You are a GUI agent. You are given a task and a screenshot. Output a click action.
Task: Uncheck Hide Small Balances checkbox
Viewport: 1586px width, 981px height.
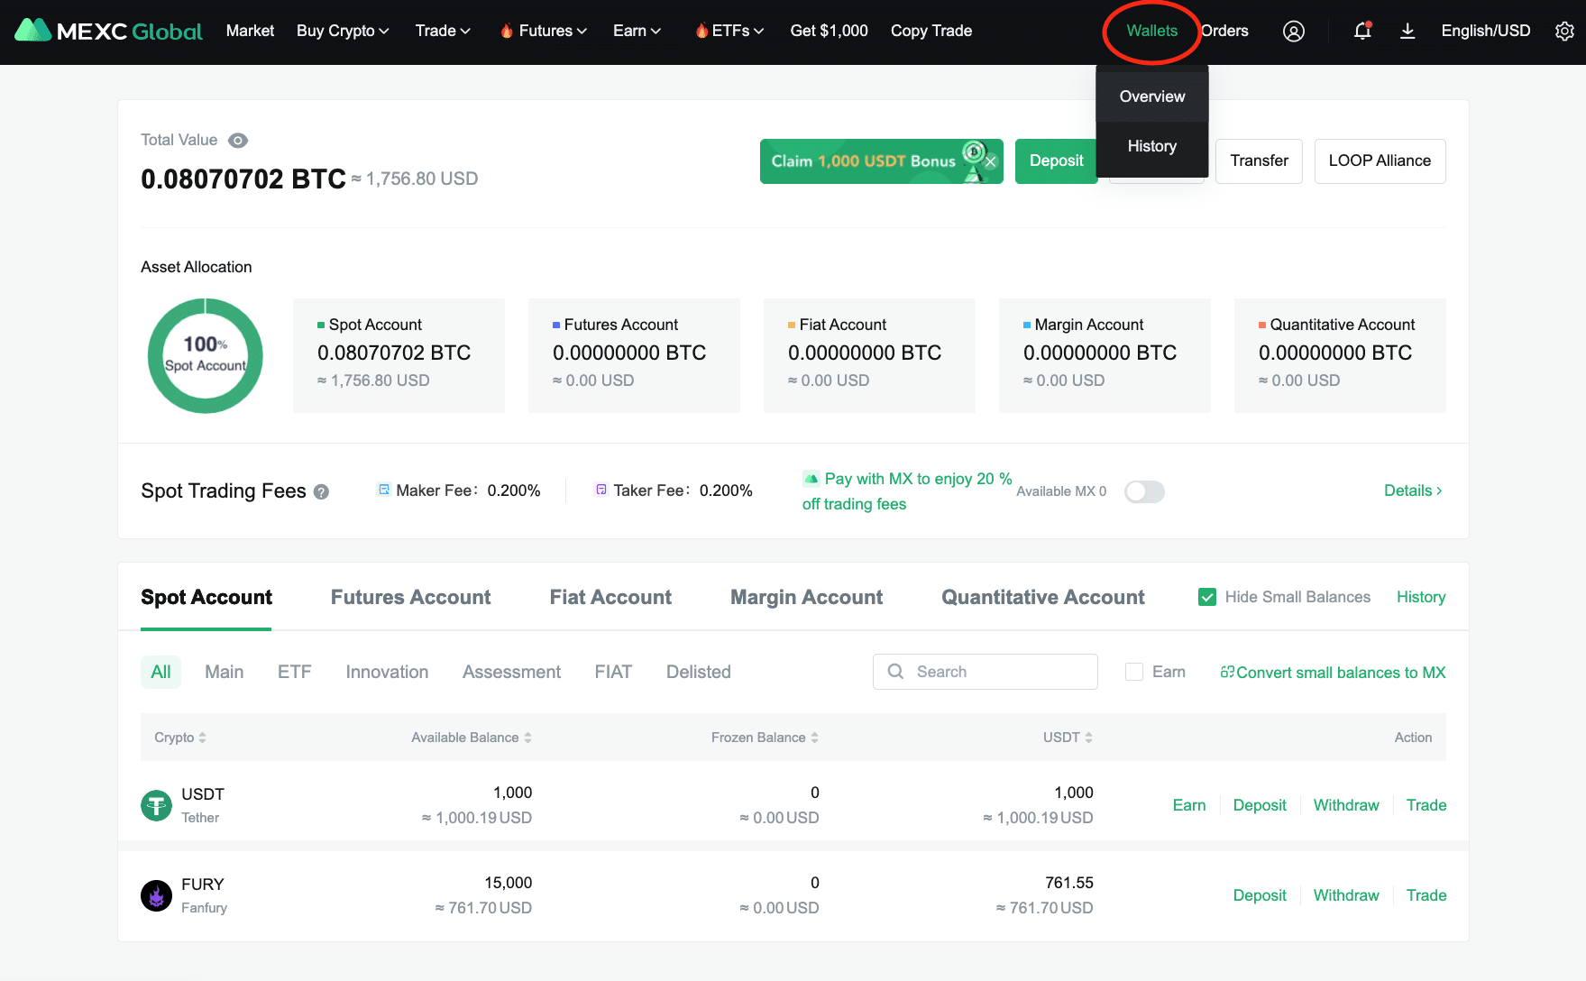tap(1207, 597)
